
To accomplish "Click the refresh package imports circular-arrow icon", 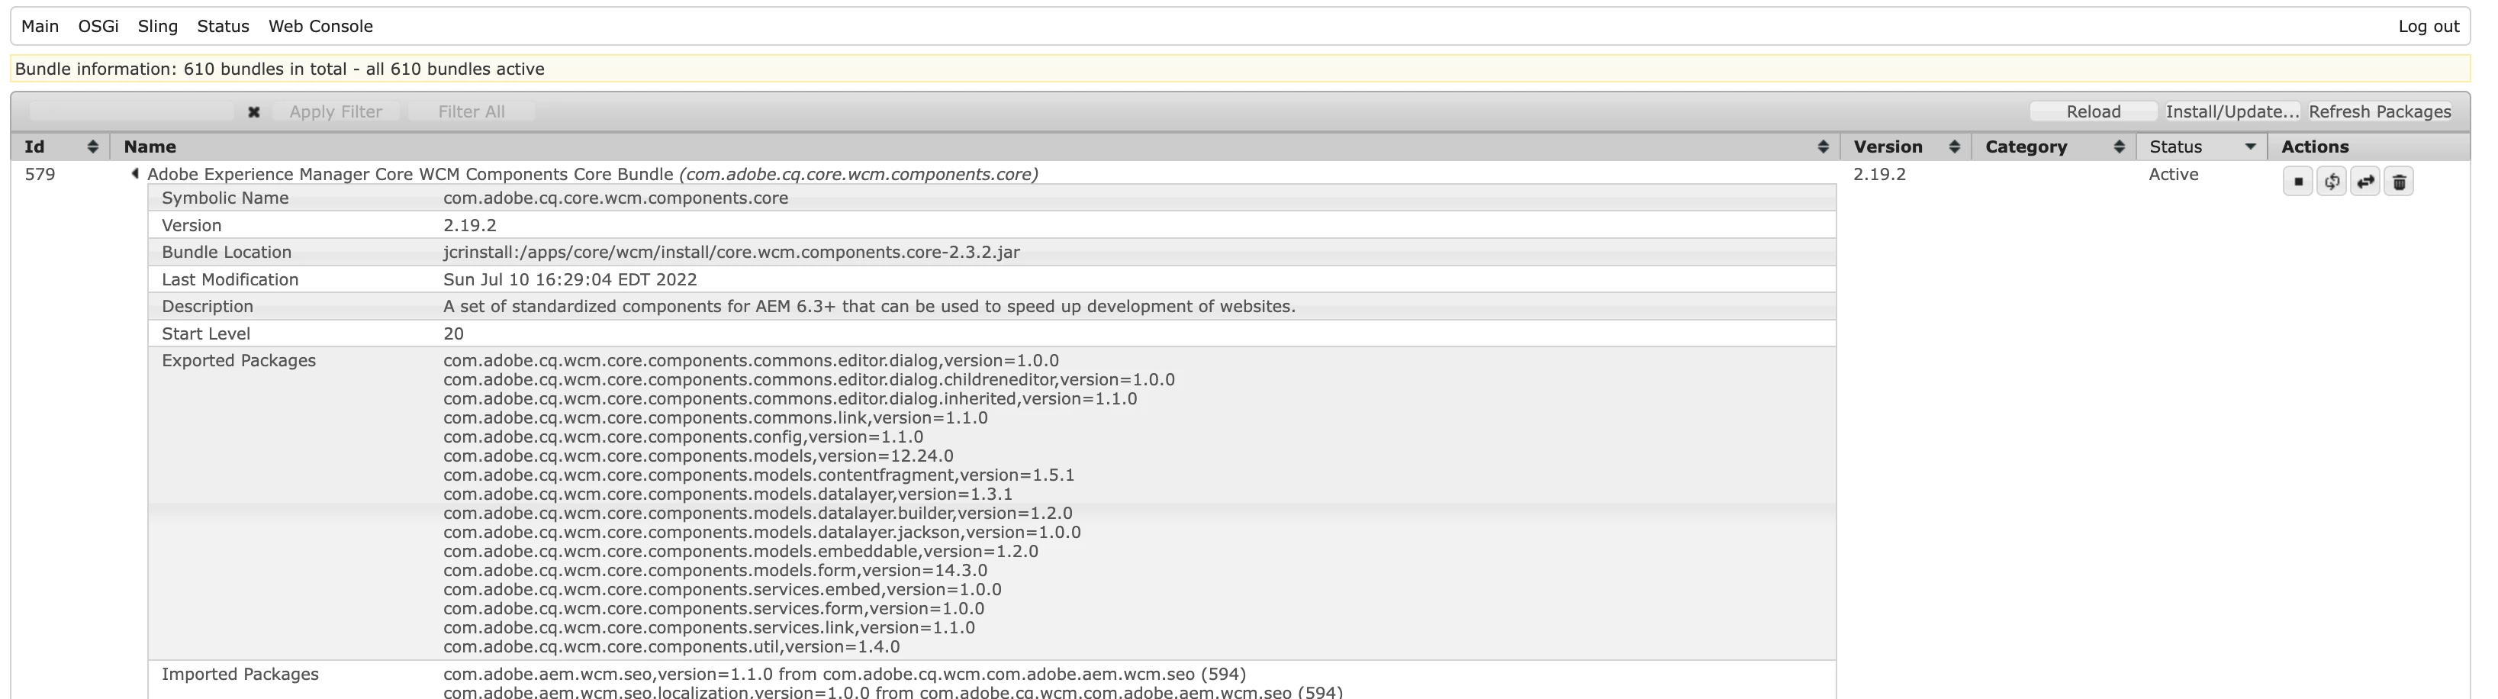I will 2331,182.
